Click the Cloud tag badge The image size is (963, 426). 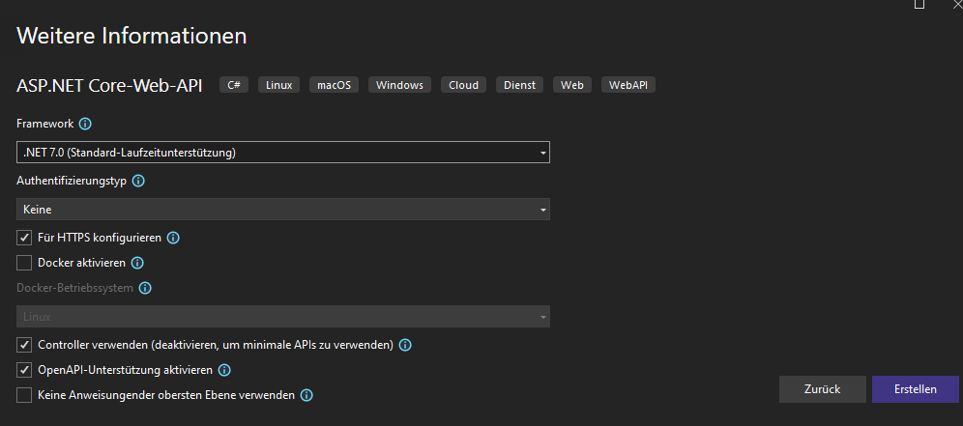pyautogui.click(x=464, y=85)
